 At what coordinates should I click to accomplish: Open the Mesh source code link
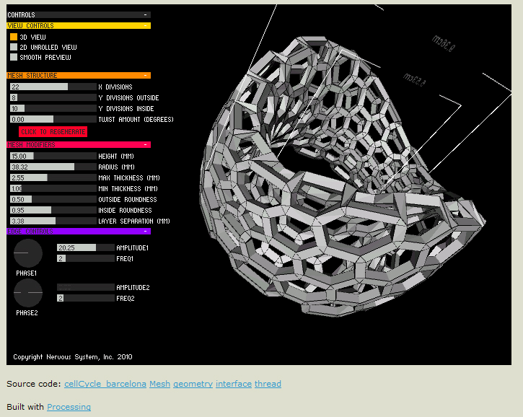pyautogui.click(x=159, y=384)
